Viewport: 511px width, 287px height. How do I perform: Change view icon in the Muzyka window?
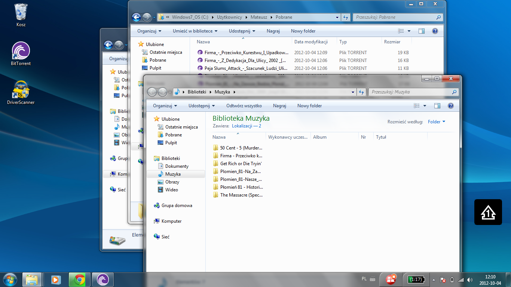417,106
